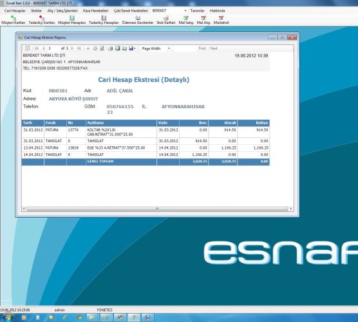
Task: Open page setup for the report
Action: point(124,48)
